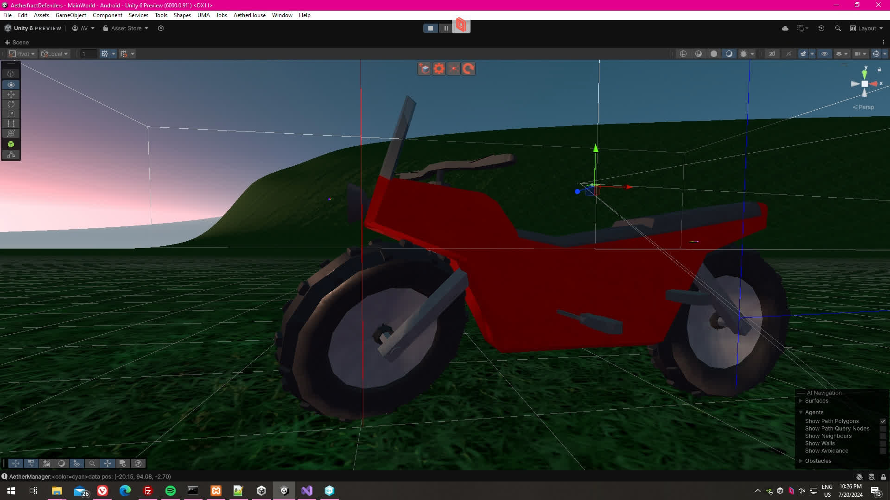This screenshot has height=500, width=890.
Task: Open the Layout dropdown
Action: point(866,28)
